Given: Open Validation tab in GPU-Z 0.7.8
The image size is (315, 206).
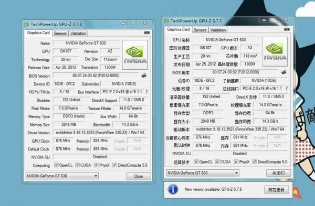Looking at the screenshot, I should point(78,34).
